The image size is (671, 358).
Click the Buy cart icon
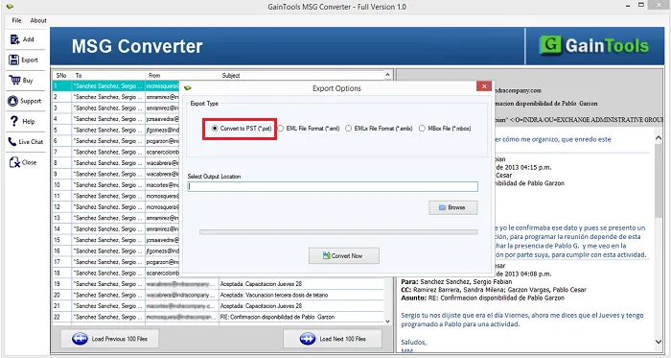pyautogui.click(x=14, y=80)
